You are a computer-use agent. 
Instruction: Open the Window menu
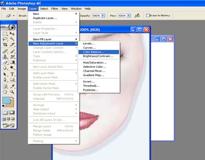click(x=76, y=9)
